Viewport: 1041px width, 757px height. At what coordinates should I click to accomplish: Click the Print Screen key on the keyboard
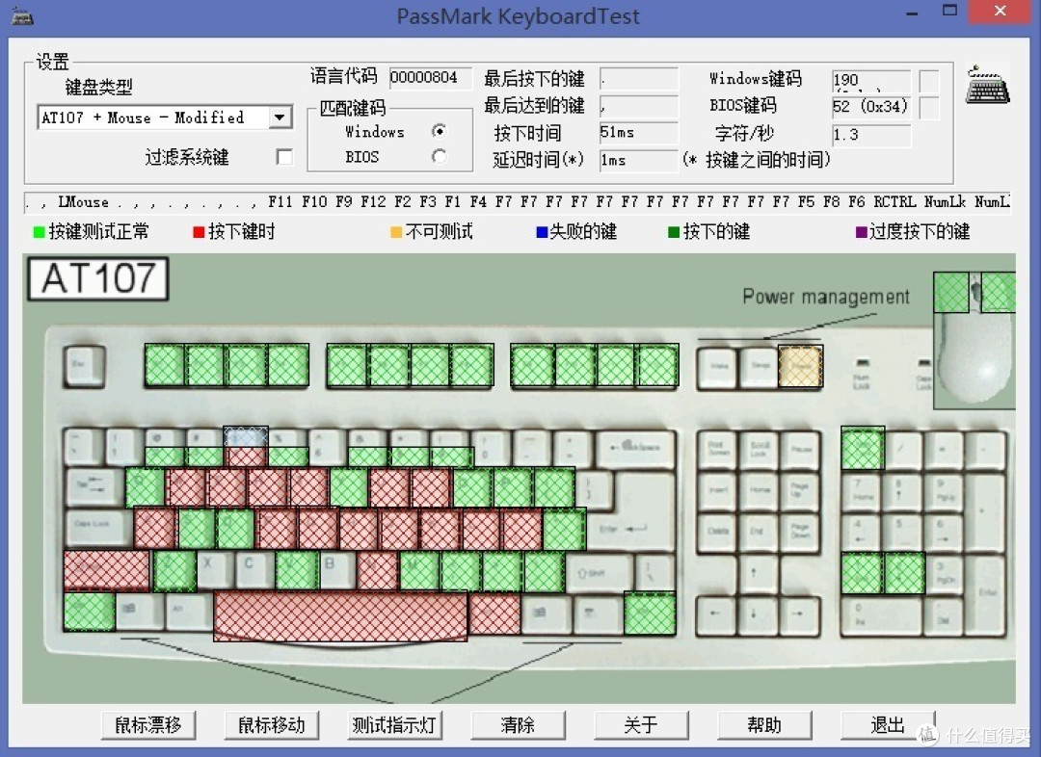715,448
